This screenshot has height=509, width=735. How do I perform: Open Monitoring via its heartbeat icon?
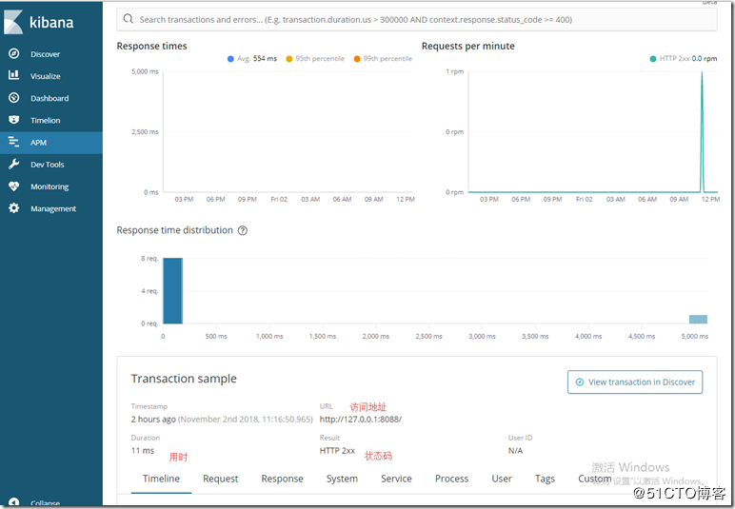click(14, 186)
